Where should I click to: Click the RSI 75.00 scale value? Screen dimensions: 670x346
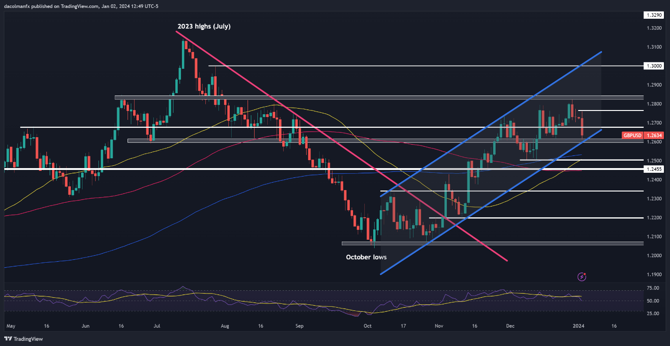653,288
